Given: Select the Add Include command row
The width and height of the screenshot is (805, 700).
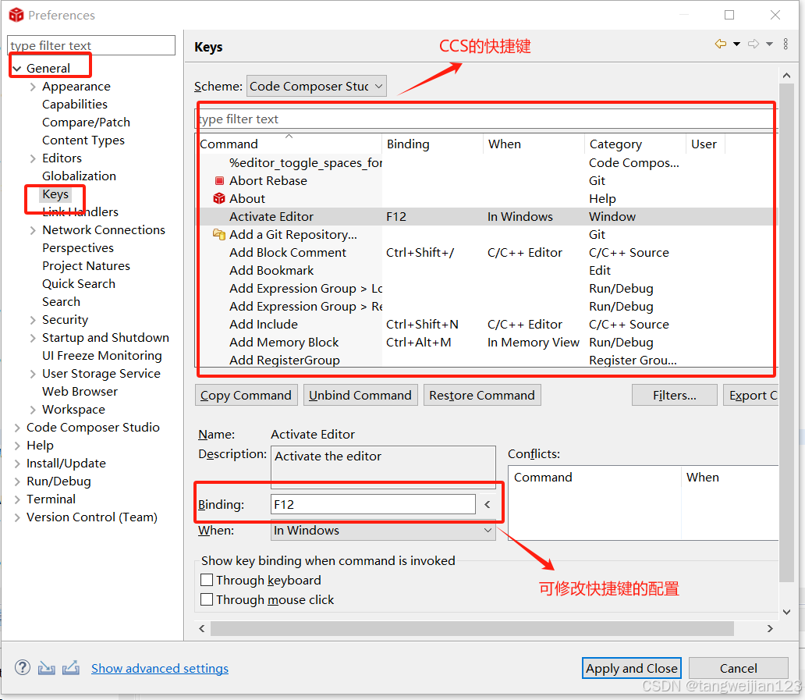Looking at the screenshot, I should tap(486, 325).
